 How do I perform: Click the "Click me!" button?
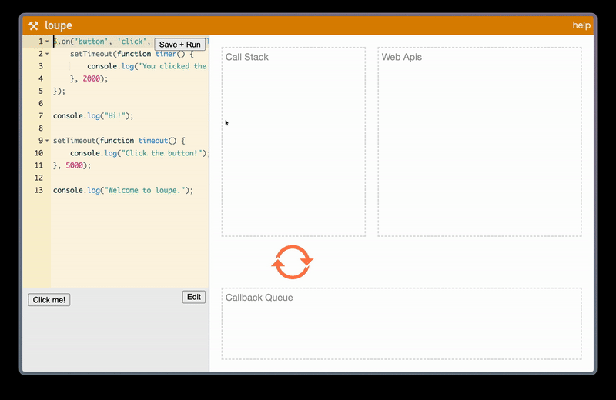coord(49,300)
